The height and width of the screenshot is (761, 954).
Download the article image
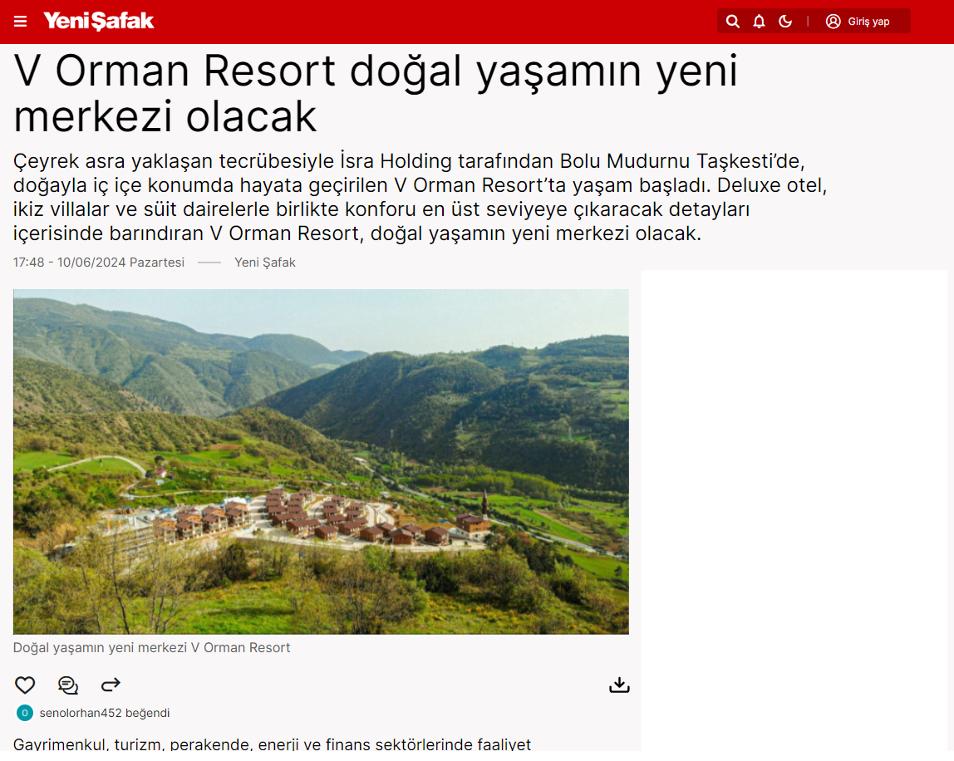(619, 685)
